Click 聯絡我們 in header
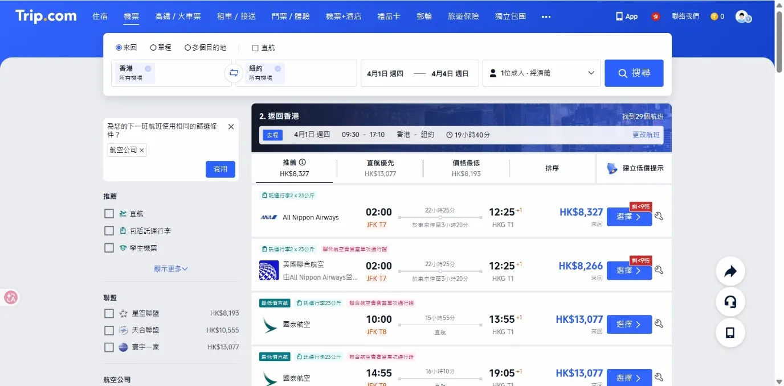This screenshot has height=386, width=784. [x=685, y=16]
